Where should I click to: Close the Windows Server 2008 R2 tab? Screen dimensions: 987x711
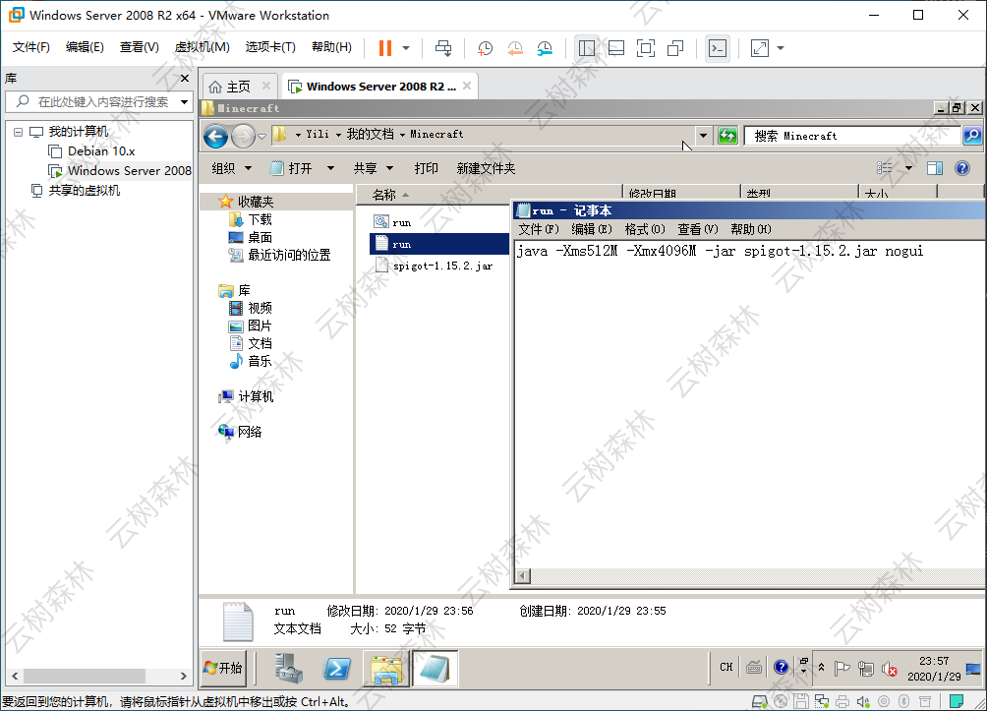[467, 86]
